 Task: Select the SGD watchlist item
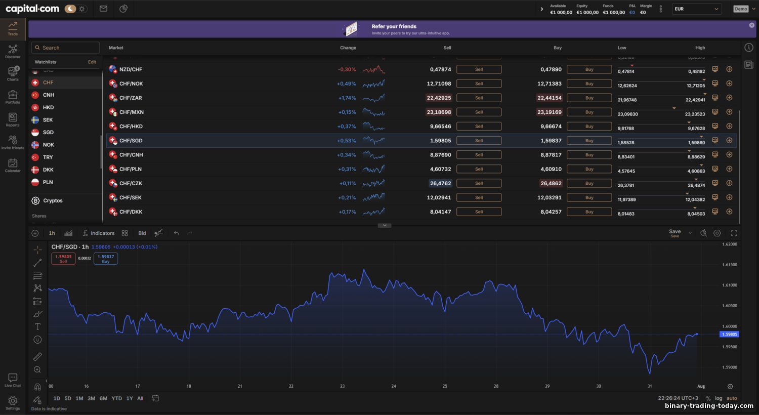click(48, 132)
